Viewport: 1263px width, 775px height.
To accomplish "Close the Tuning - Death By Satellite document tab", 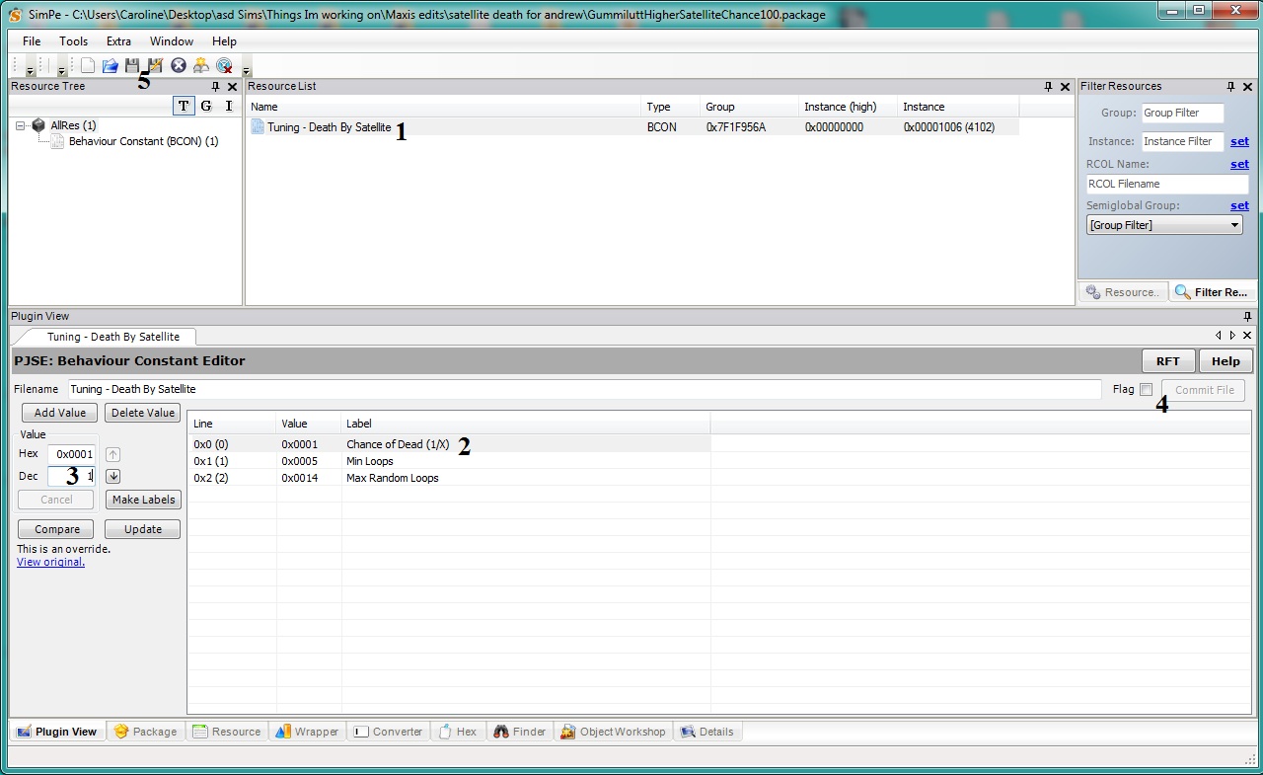I will pyautogui.click(x=1248, y=336).
